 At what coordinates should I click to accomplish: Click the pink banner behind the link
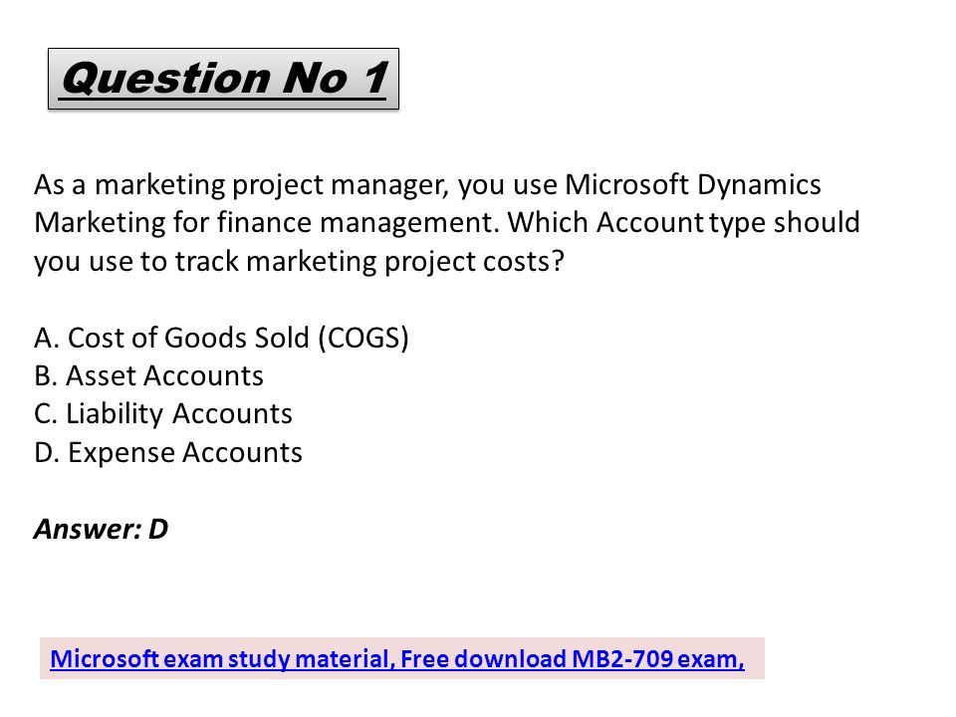pos(401,658)
